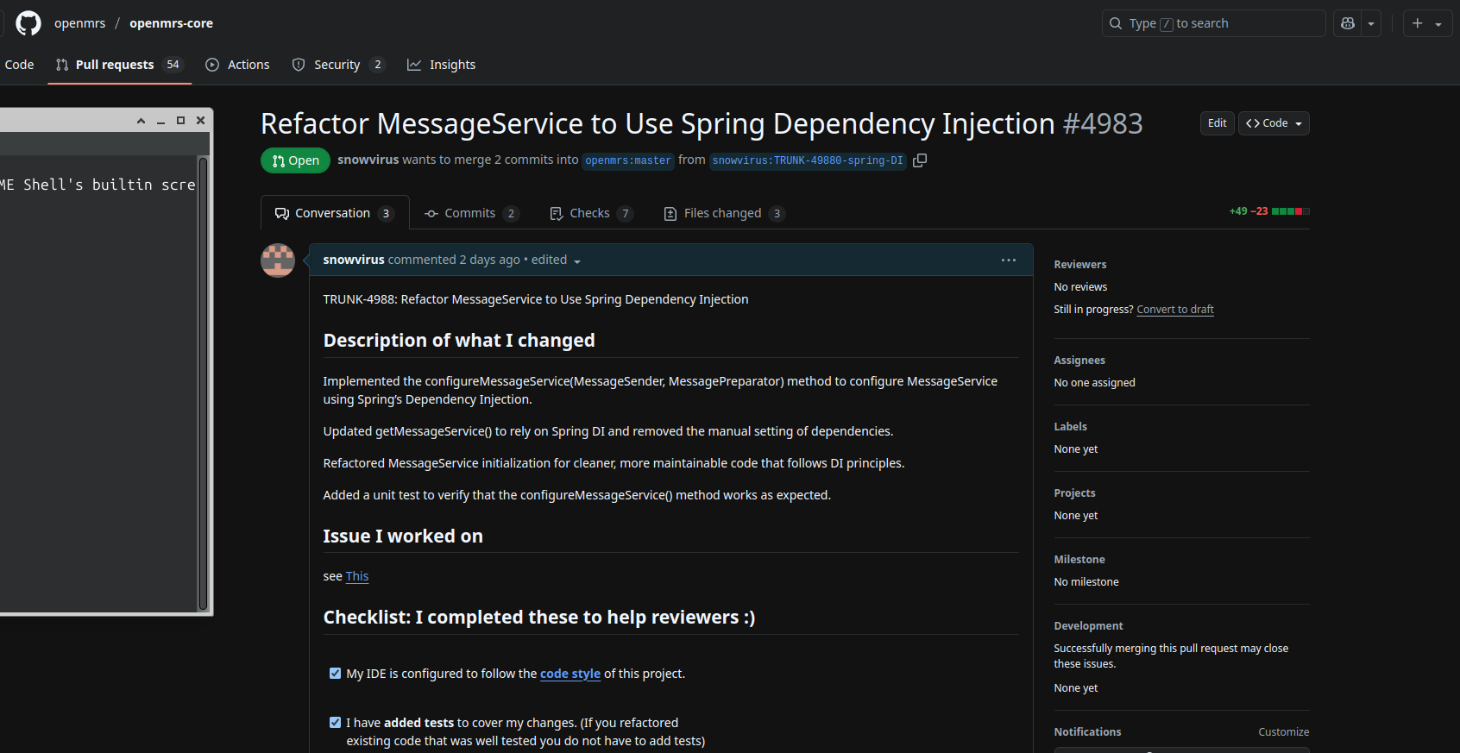This screenshot has width=1460, height=753.
Task: Open the code style link
Action: [x=570, y=674]
